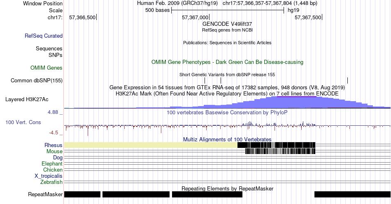Click Short Genetic Variants from dbSNP title
The height and width of the screenshot is (204, 391).
point(227,75)
